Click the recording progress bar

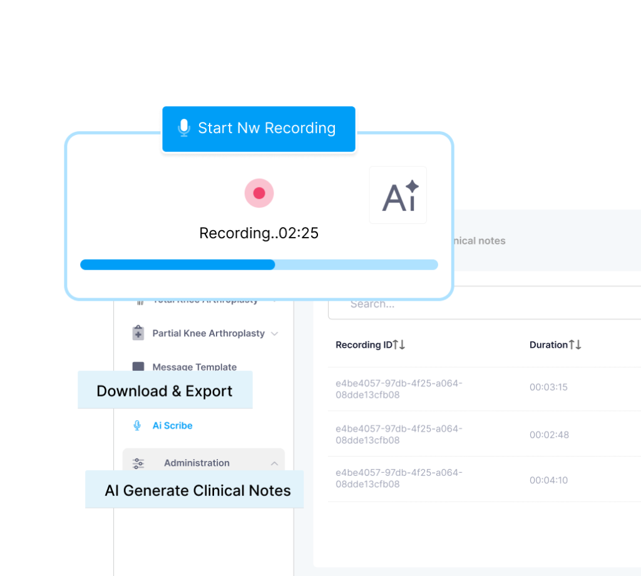click(259, 265)
